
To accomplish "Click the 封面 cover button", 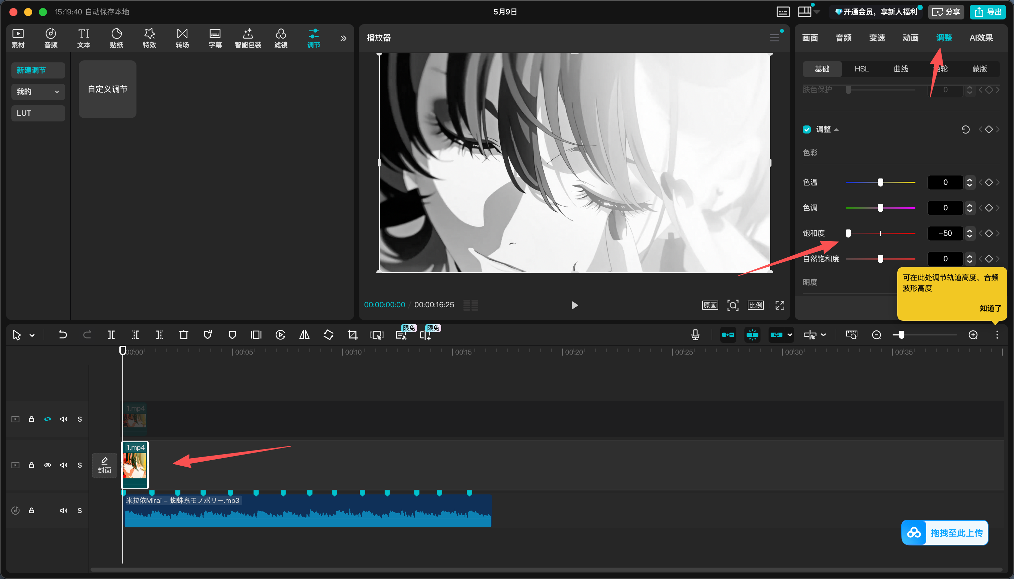I will click(x=105, y=465).
